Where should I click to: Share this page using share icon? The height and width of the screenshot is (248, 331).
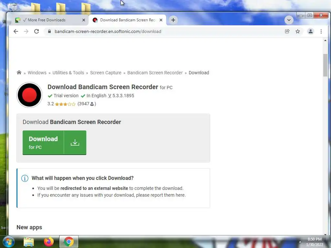pos(287,31)
